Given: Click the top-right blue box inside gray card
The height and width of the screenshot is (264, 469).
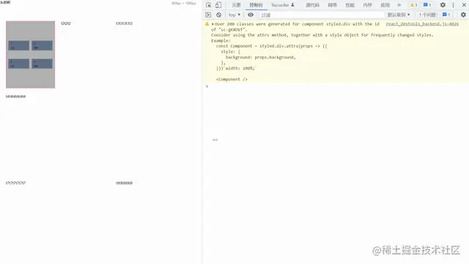Looking at the screenshot, I should click(43, 45).
